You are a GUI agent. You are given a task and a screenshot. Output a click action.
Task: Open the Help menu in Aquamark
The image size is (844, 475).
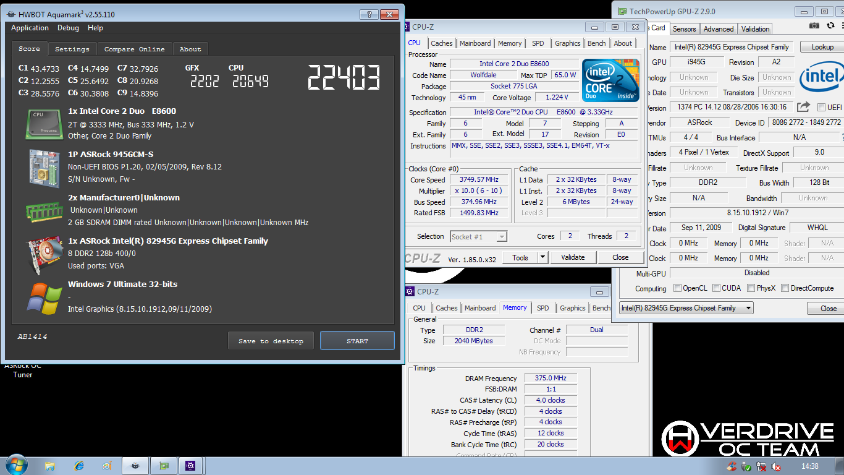click(95, 28)
